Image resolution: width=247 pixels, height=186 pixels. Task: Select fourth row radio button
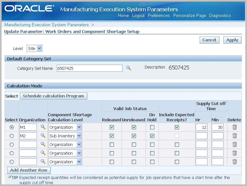[x=12, y=153]
